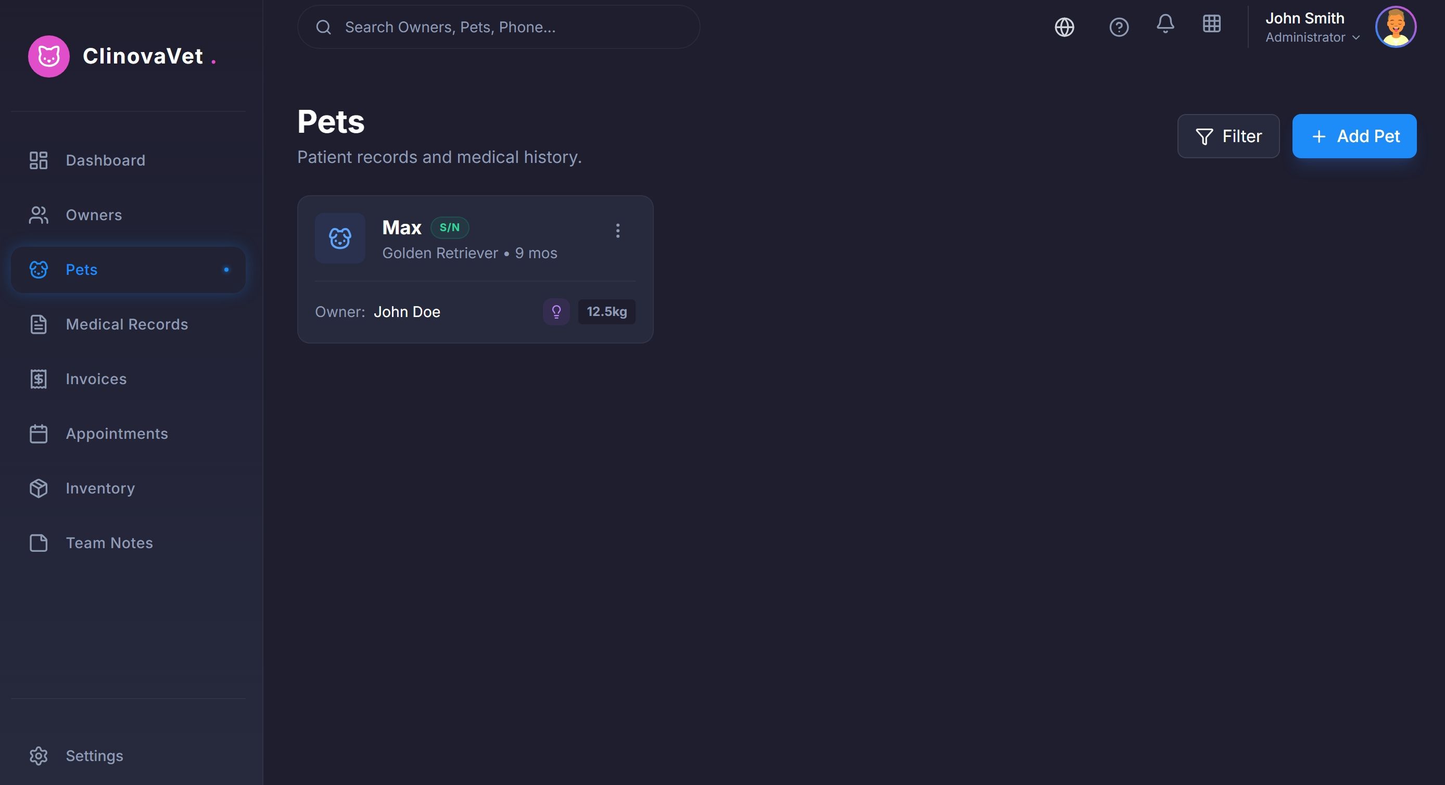
Task: Open Medical Records section
Action: click(x=126, y=324)
